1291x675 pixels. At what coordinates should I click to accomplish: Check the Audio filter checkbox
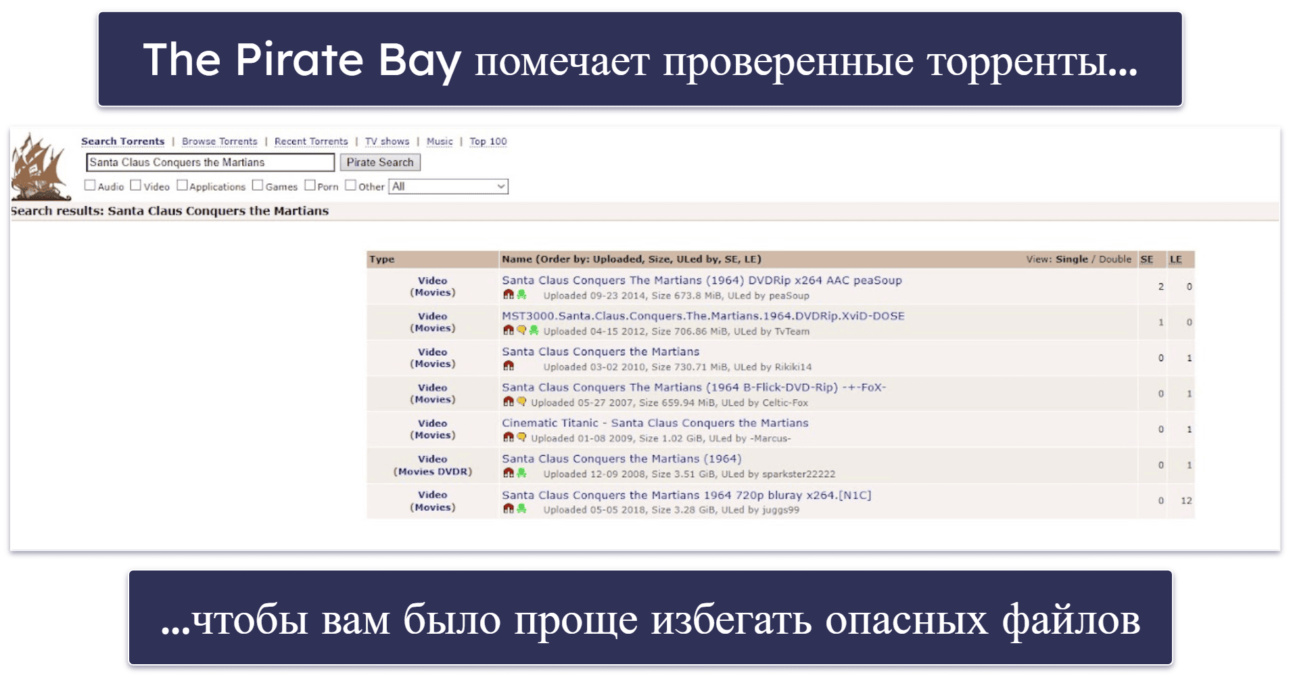point(90,185)
